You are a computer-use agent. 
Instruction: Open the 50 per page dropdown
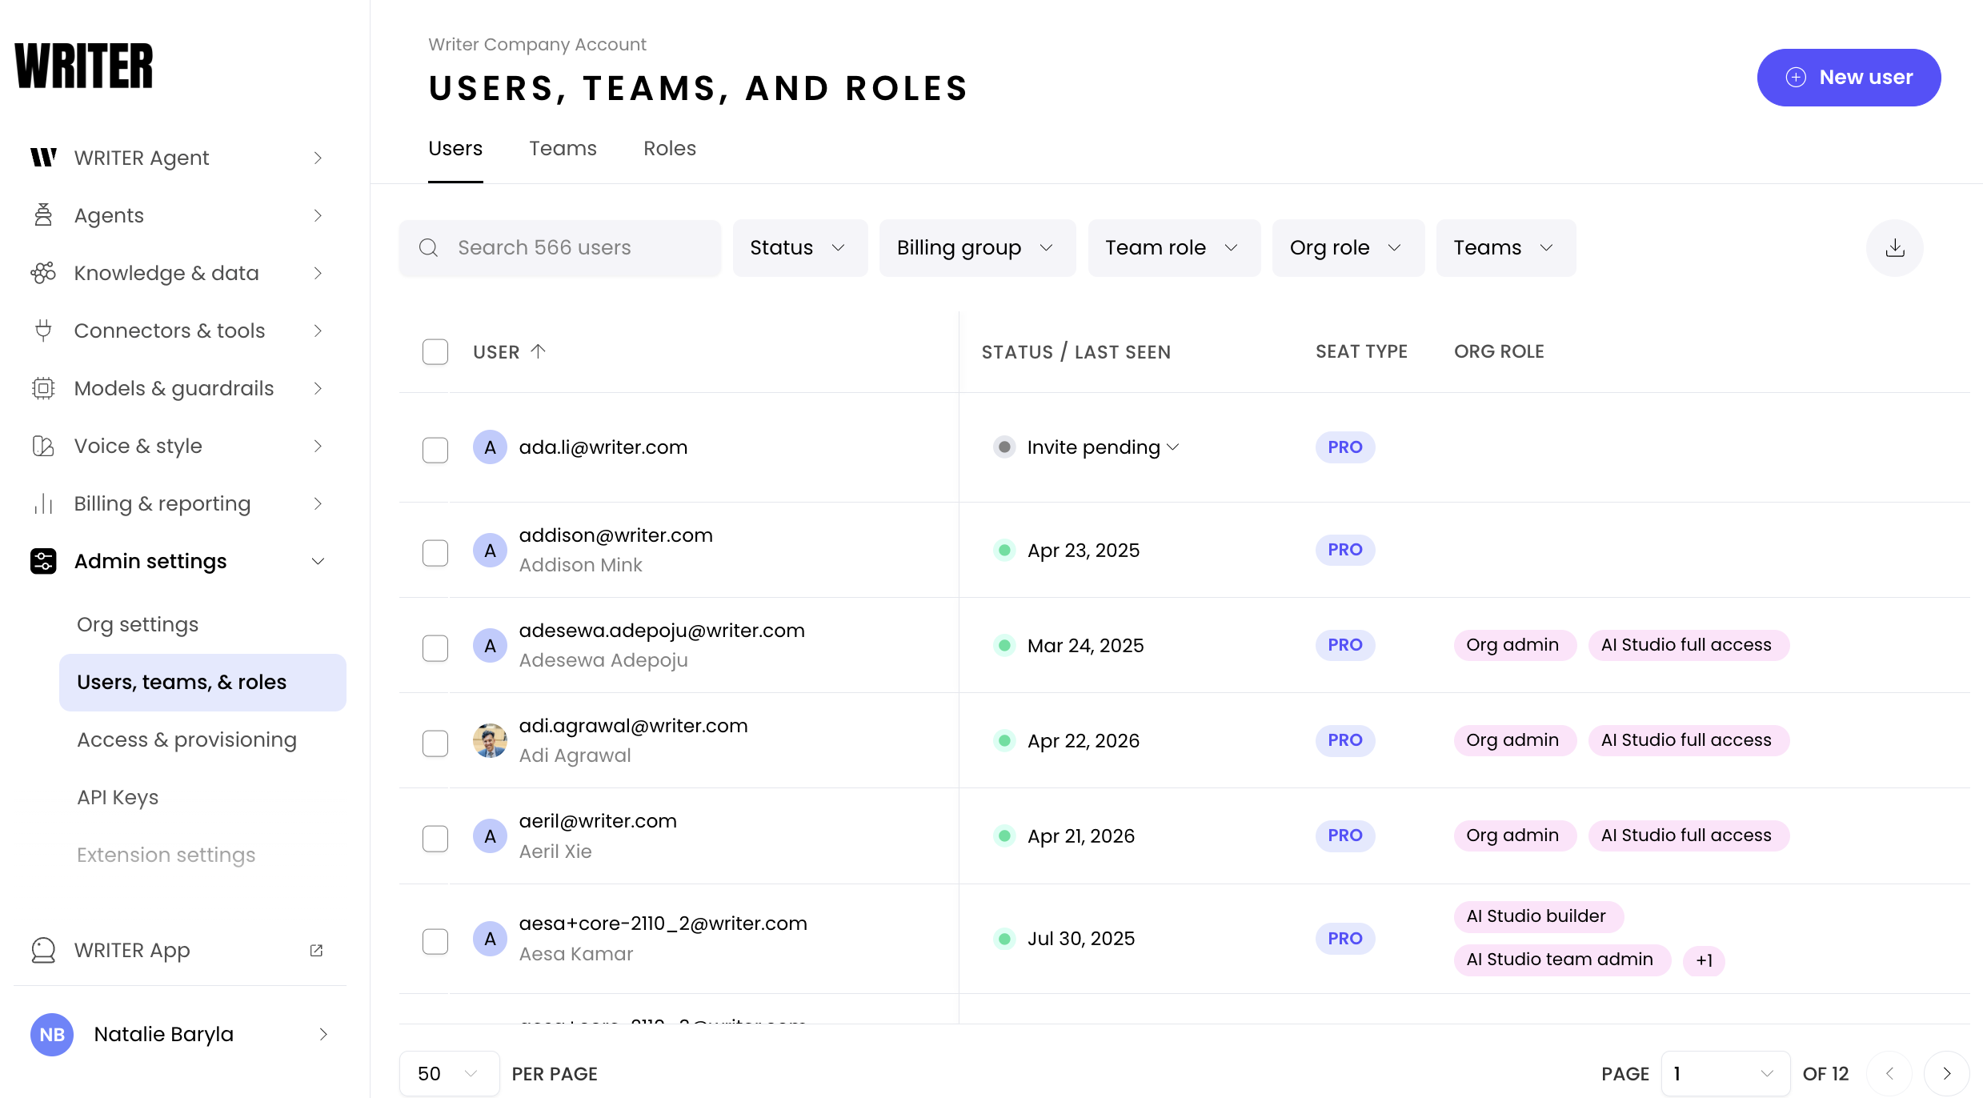448,1073
